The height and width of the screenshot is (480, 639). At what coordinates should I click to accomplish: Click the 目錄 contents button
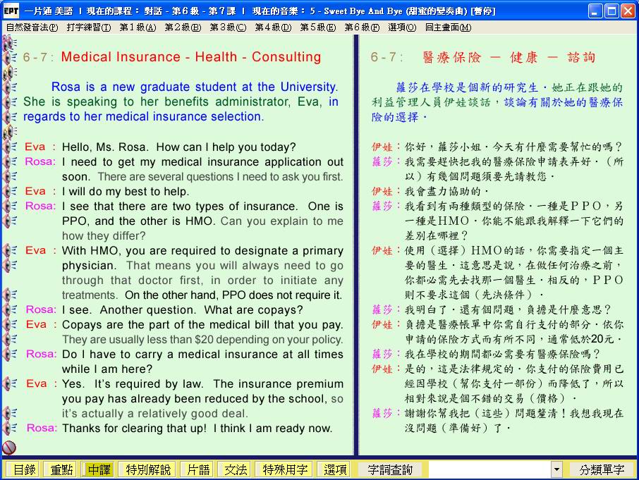pyautogui.click(x=23, y=469)
